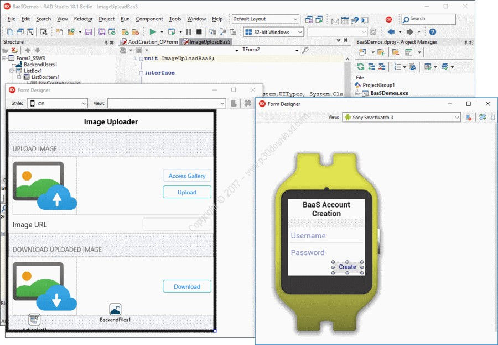Open the Default Layout dropdown
498x345 pixels.
click(295, 19)
